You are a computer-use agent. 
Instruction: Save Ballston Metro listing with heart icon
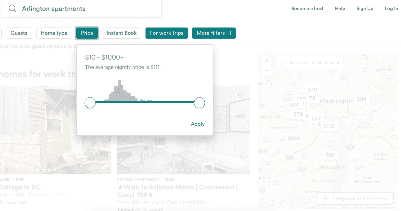[x=240, y=95]
